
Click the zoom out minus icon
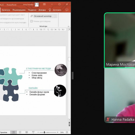(x=38, y=132)
